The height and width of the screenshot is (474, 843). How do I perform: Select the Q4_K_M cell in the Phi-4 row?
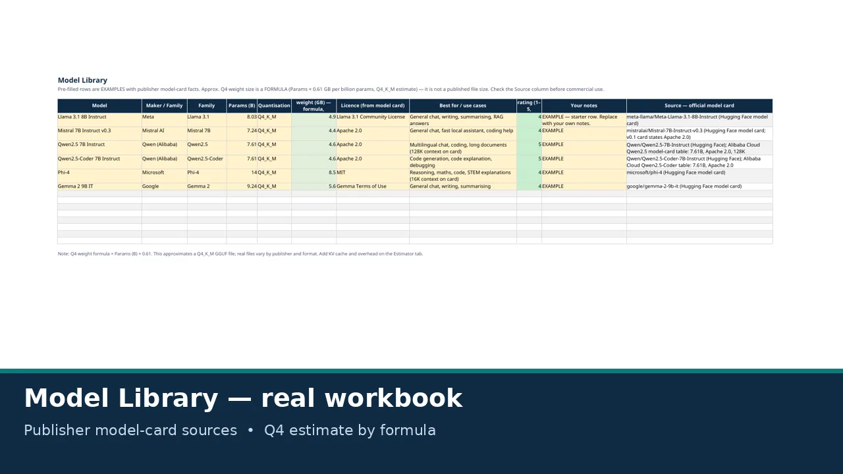pyautogui.click(x=274, y=175)
